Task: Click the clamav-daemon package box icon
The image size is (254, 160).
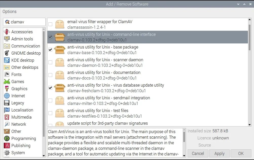Action: [x=60, y=62]
